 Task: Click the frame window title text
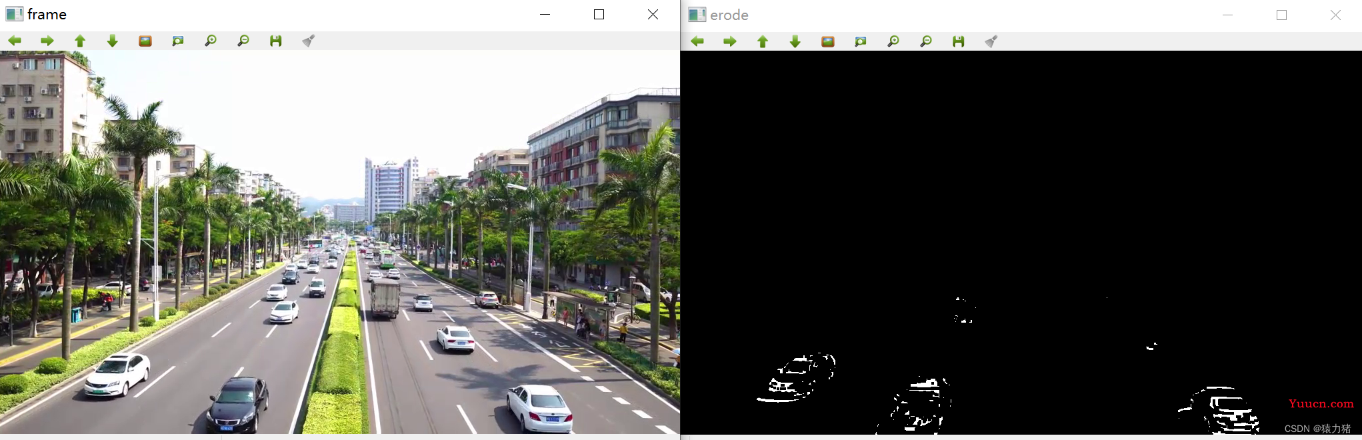(x=47, y=14)
